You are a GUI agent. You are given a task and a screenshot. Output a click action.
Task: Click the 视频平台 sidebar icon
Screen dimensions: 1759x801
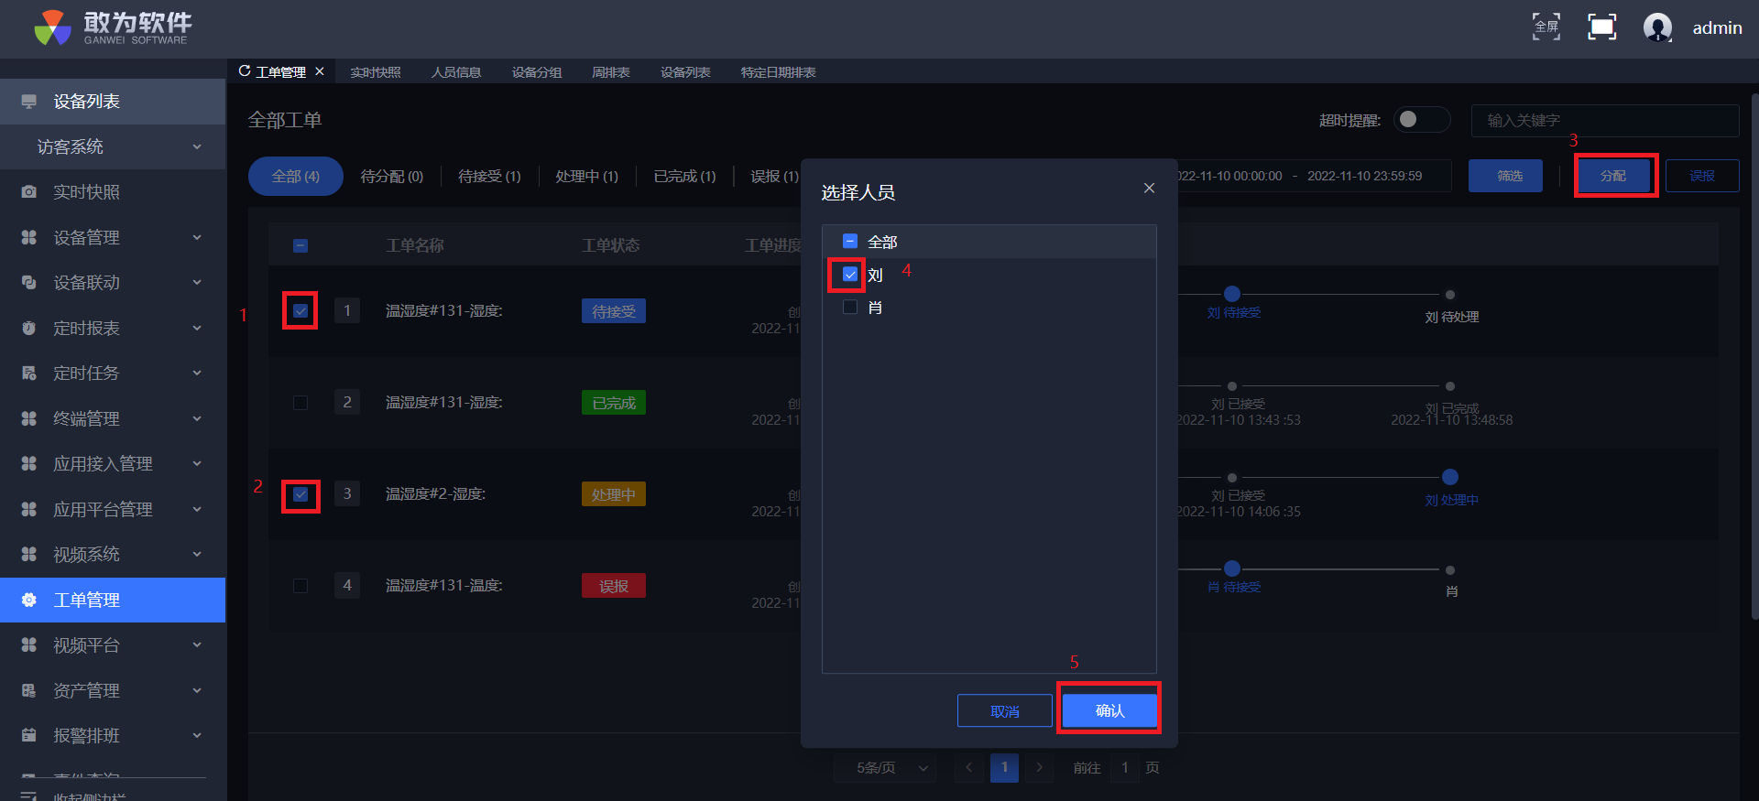tap(29, 644)
